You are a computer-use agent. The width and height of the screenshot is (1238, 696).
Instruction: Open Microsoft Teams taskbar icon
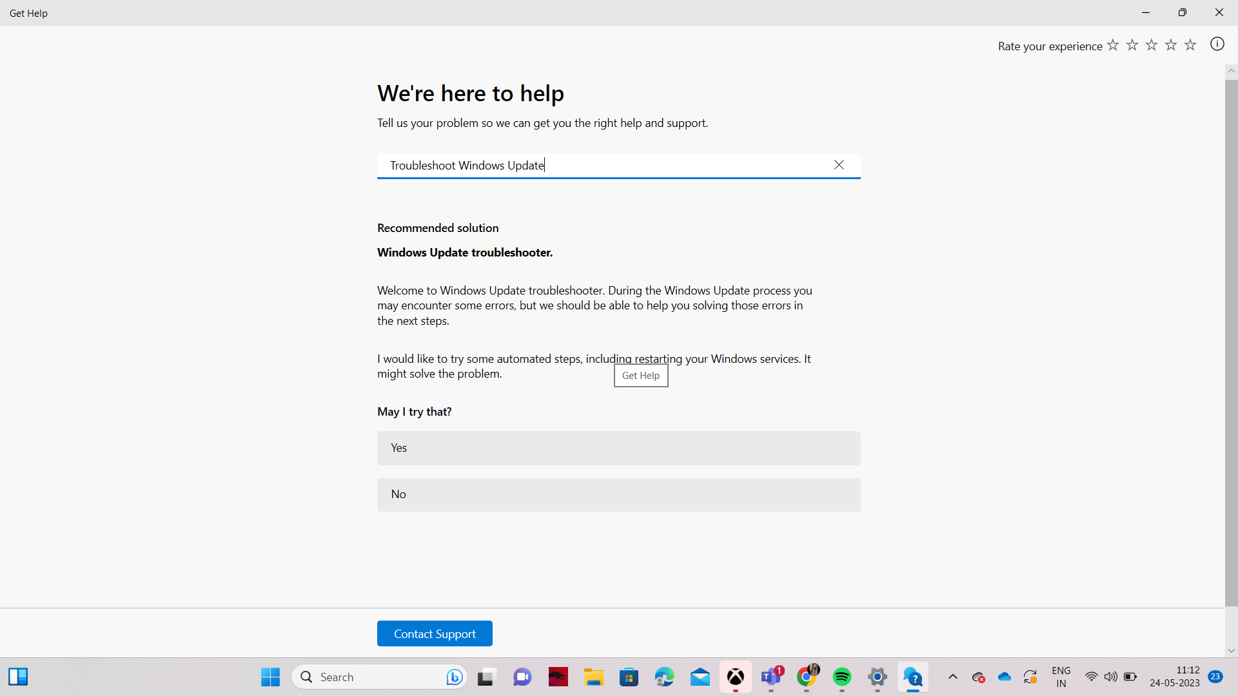[771, 677]
